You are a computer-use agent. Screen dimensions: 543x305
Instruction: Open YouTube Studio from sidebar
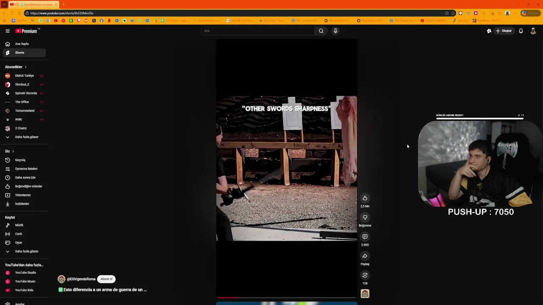[24, 273]
